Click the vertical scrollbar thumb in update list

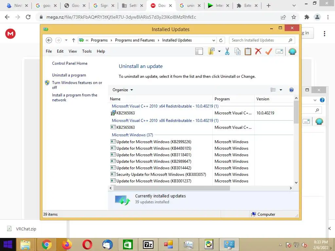pyautogui.click(x=296, y=112)
